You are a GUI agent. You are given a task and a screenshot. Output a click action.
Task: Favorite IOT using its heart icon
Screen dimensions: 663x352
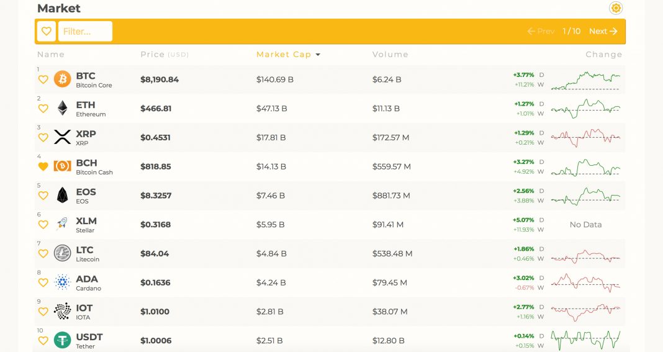pos(43,312)
